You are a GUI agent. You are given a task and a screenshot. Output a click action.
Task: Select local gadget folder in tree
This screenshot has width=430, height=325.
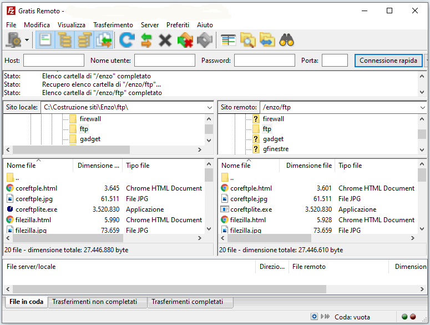click(90, 139)
